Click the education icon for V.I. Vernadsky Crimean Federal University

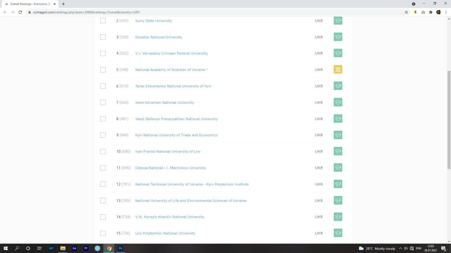(338, 53)
